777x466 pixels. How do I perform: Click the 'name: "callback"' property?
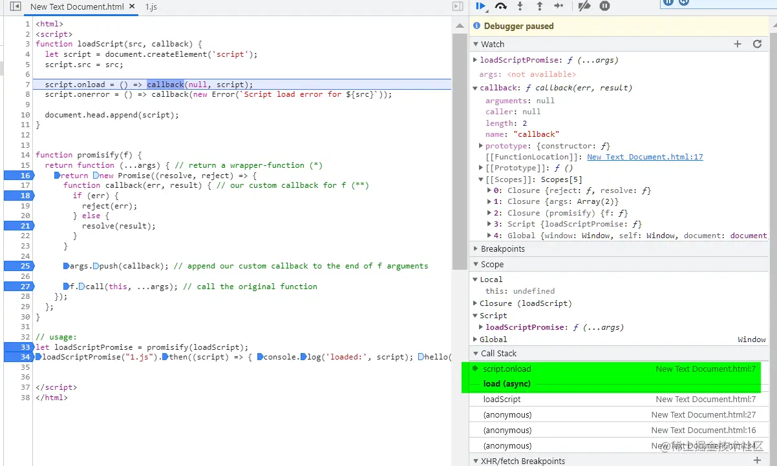point(522,134)
